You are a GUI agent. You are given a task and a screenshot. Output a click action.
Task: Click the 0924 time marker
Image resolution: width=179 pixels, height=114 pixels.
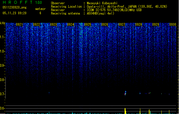pos(71,25)
